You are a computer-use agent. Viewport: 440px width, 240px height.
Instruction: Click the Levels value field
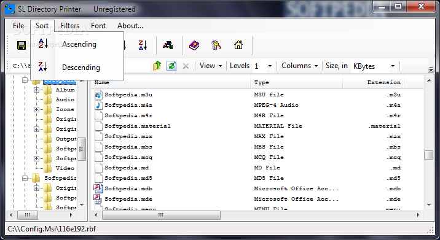[259, 66]
